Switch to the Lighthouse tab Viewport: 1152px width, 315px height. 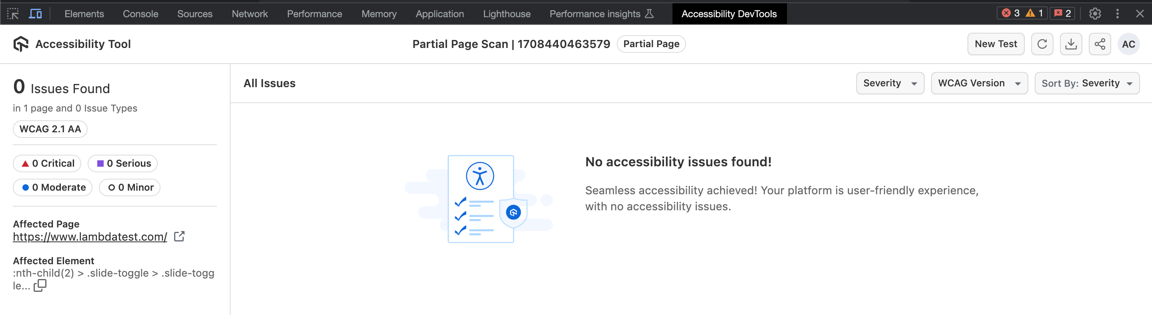tap(506, 14)
